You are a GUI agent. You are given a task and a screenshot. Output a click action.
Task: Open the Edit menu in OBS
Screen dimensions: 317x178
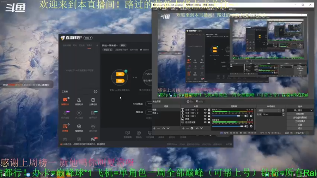tap(165, 9)
